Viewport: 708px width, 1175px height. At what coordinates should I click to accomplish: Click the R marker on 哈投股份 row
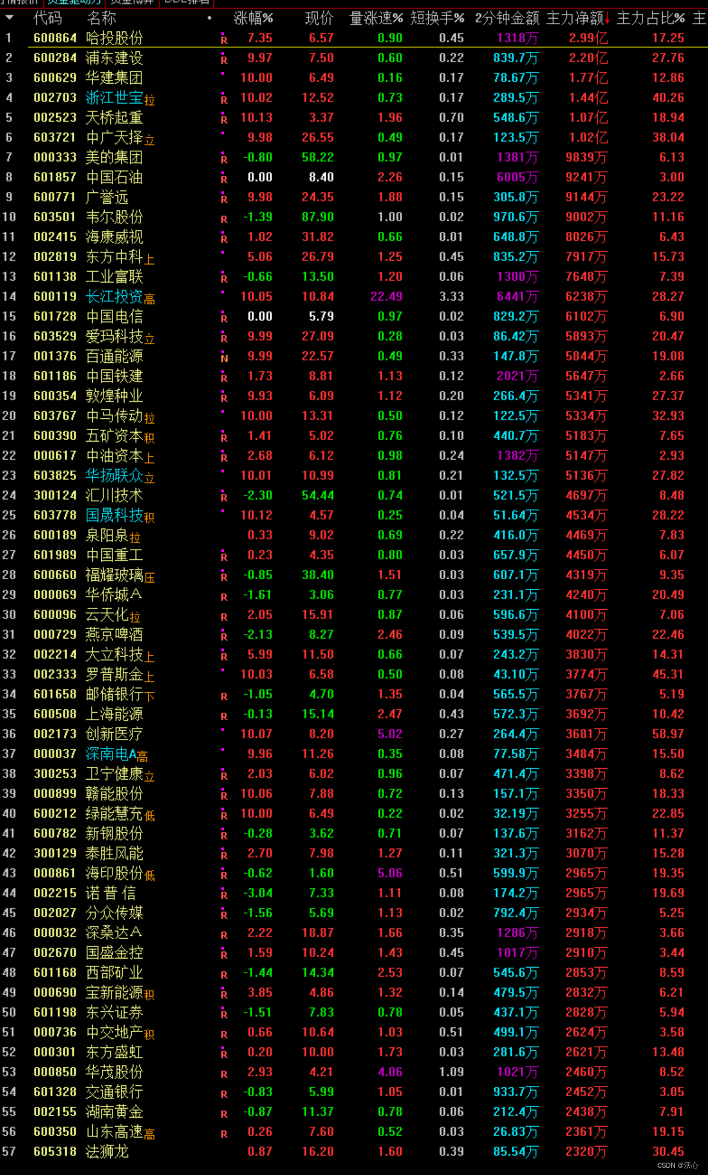pos(224,40)
